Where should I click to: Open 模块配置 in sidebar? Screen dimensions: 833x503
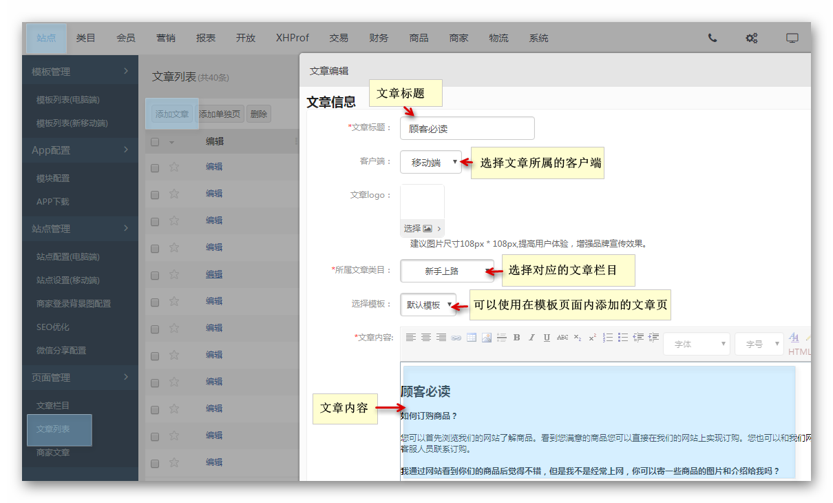pyautogui.click(x=53, y=178)
